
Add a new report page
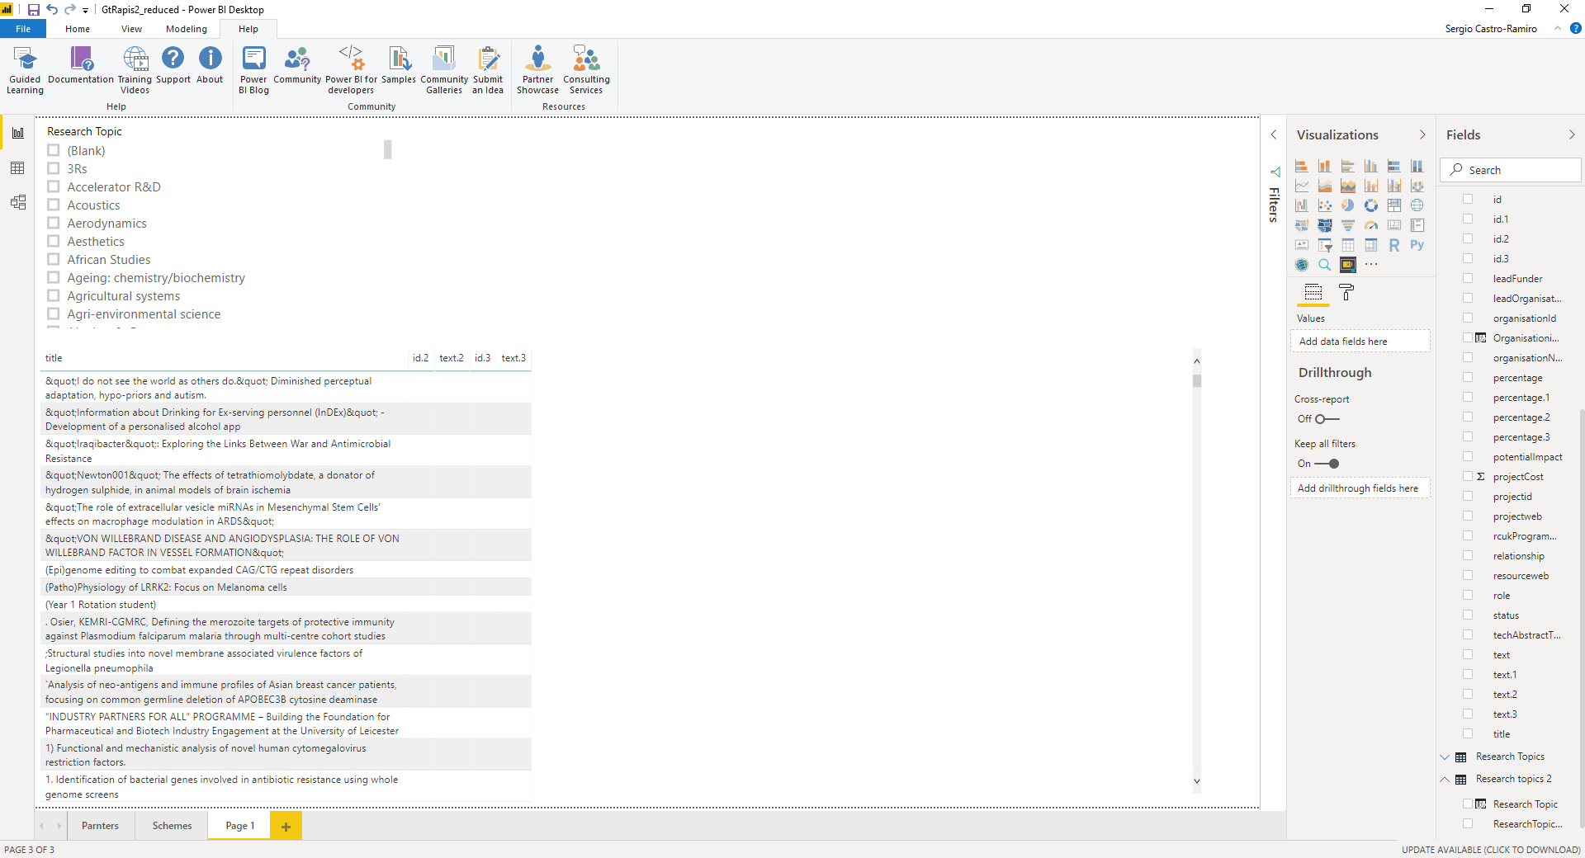pos(286,826)
